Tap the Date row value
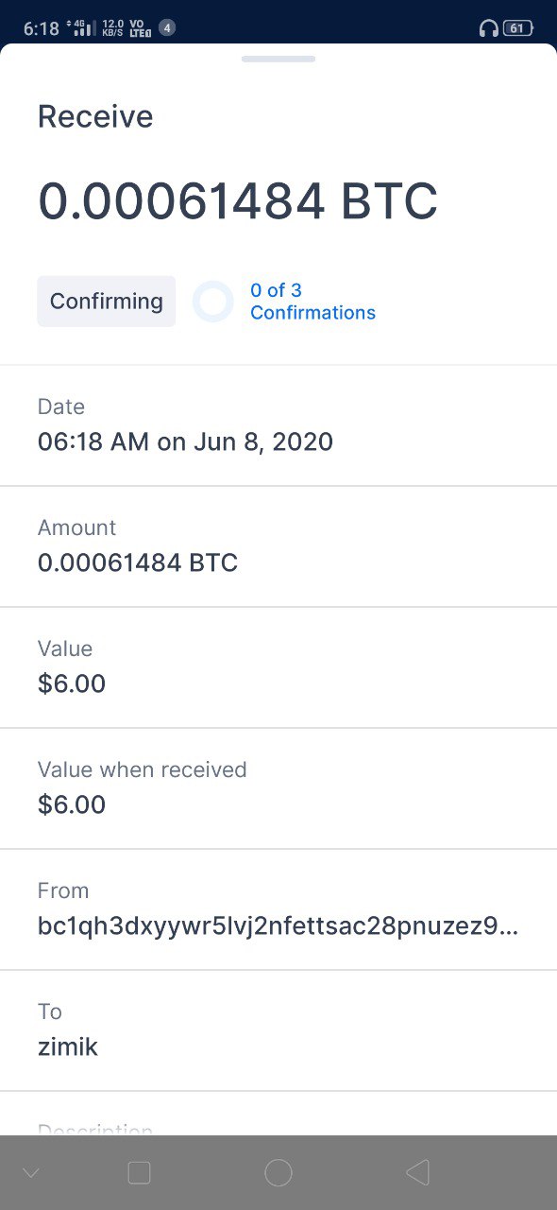 185,441
